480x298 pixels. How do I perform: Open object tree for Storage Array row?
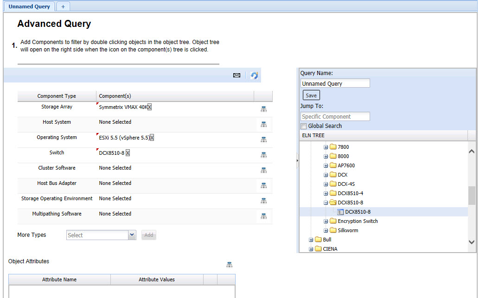[263, 109]
